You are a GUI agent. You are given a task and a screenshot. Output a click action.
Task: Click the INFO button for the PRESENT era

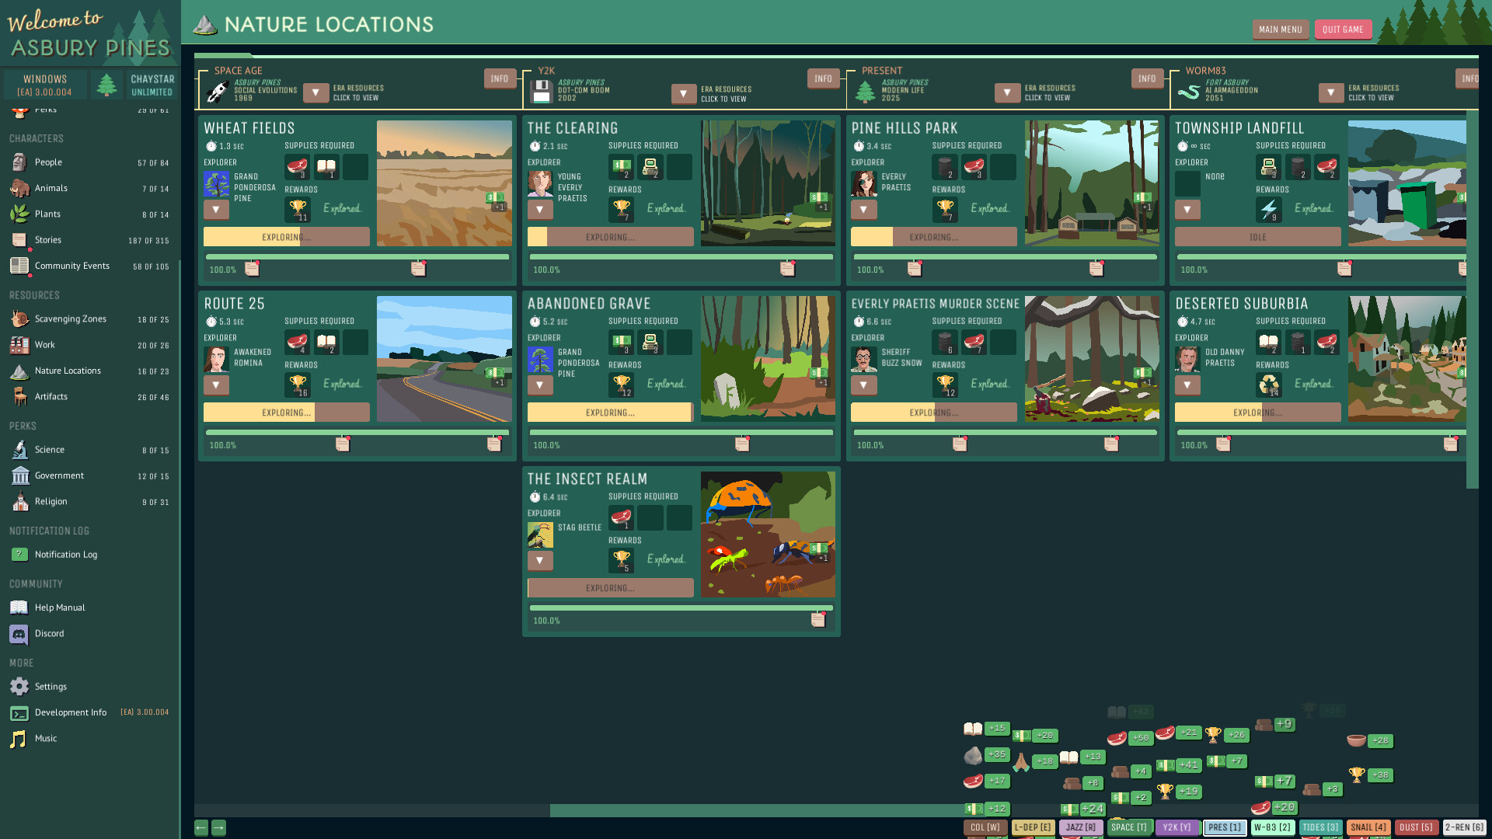(1147, 78)
